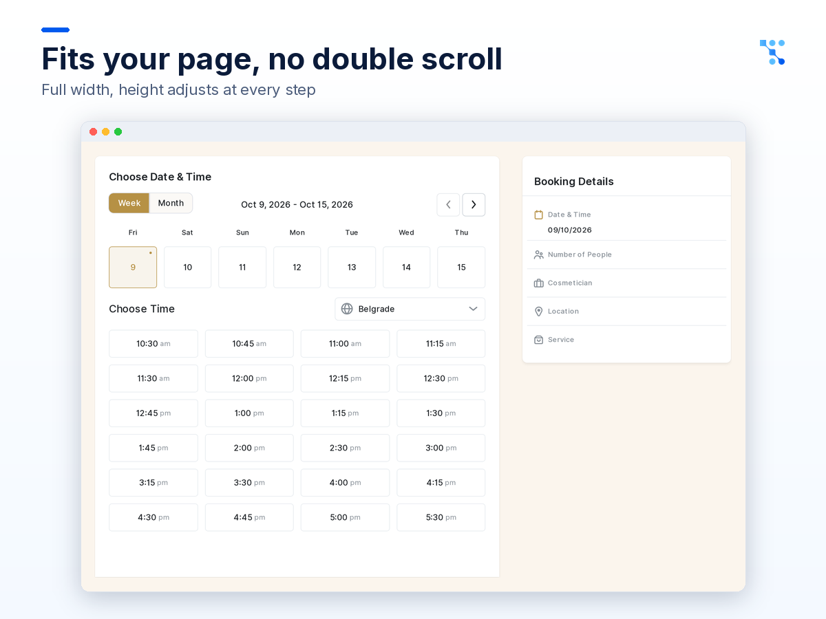The height and width of the screenshot is (619, 826).
Task: Select the 3:00 pm slot
Action: pyautogui.click(x=441, y=448)
